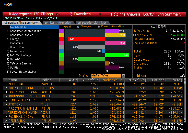Sort by the Position column header
This screenshot has height=133, width=188.
pyautogui.click(x=156, y=80)
